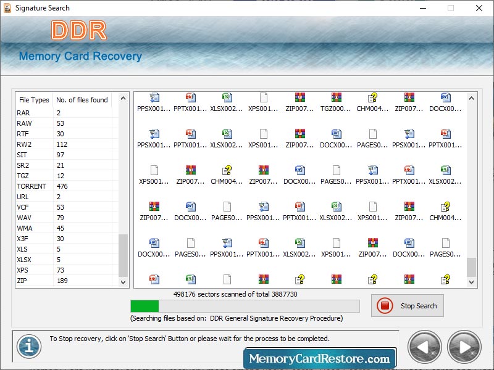This screenshot has width=494, height=370.
Task: Select top-row ZIP007 between CHM004 and DOCX00
Action: (409, 102)
